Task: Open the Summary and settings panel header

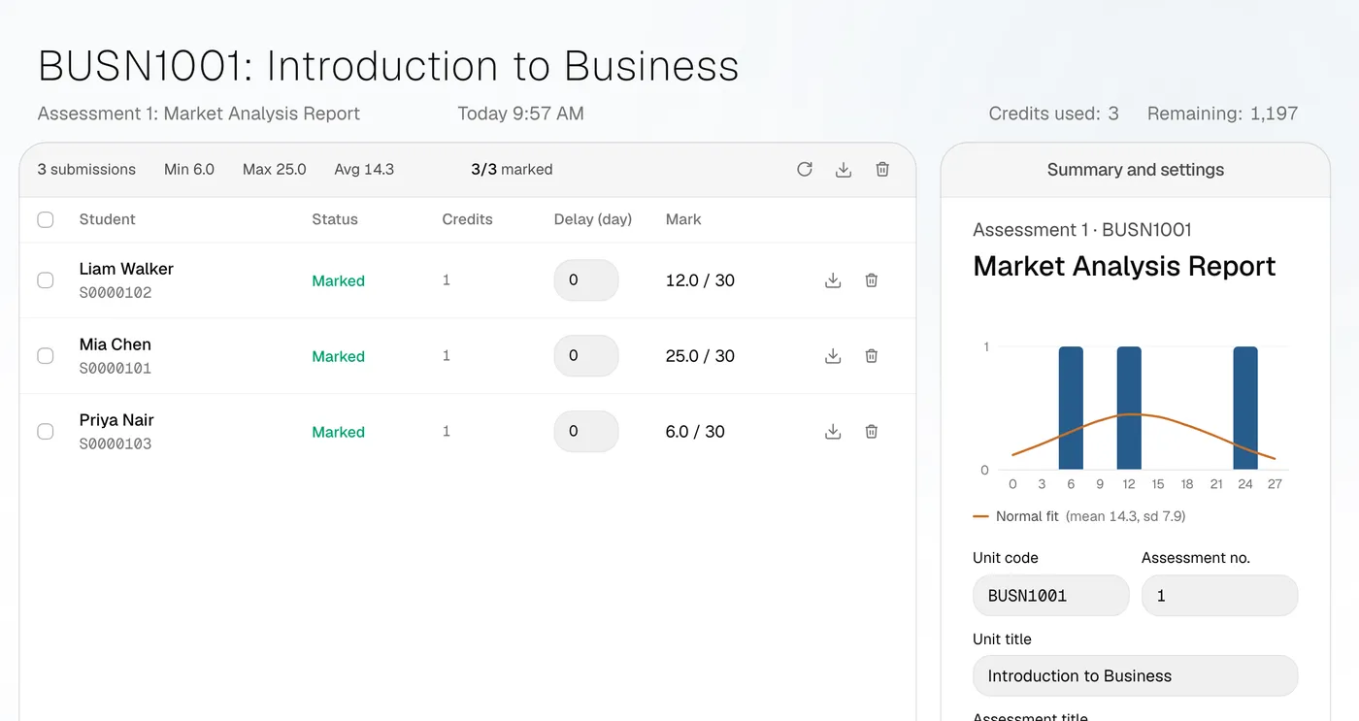Action: pyautogui.click(x=1136, y=170)
